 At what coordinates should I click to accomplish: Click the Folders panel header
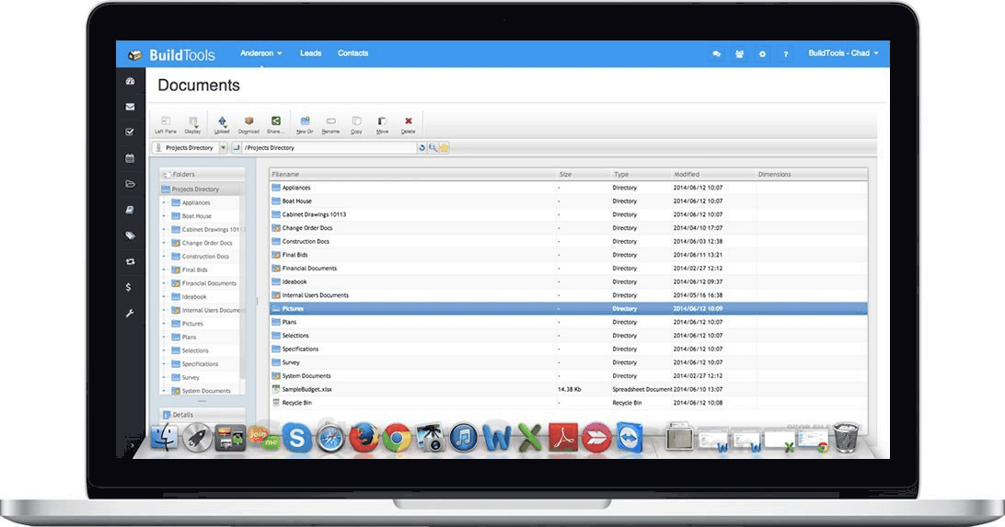(202, 174)
